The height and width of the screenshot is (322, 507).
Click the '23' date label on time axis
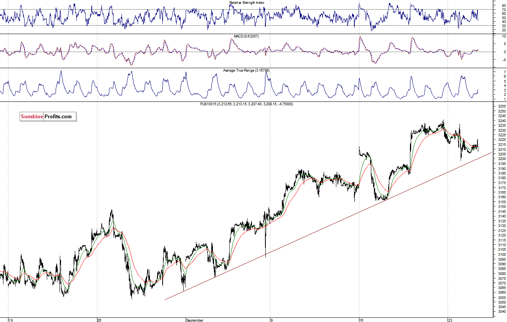tap(451, 320)
